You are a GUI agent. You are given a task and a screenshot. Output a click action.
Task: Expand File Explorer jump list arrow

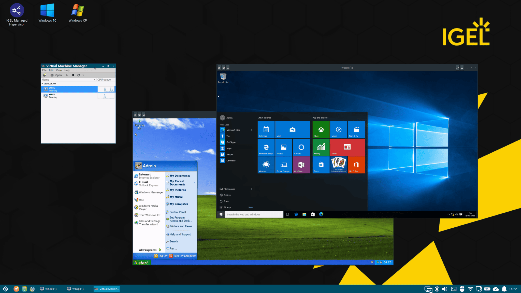[252, 189]
